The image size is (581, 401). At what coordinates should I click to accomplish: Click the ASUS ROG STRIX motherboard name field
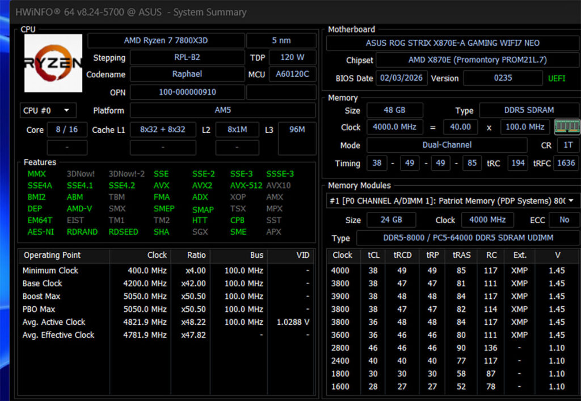tap(452, 43)
